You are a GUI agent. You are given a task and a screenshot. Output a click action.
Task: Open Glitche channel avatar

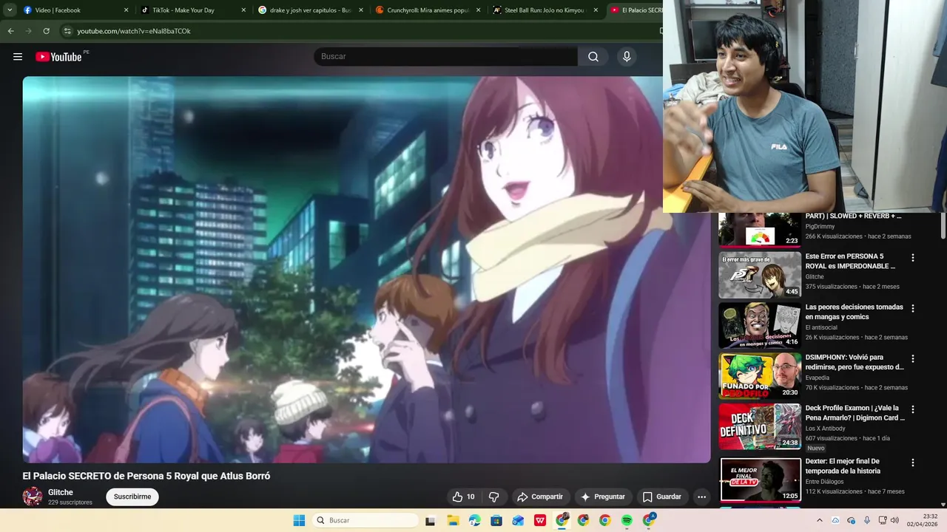[x=33, y=497]
